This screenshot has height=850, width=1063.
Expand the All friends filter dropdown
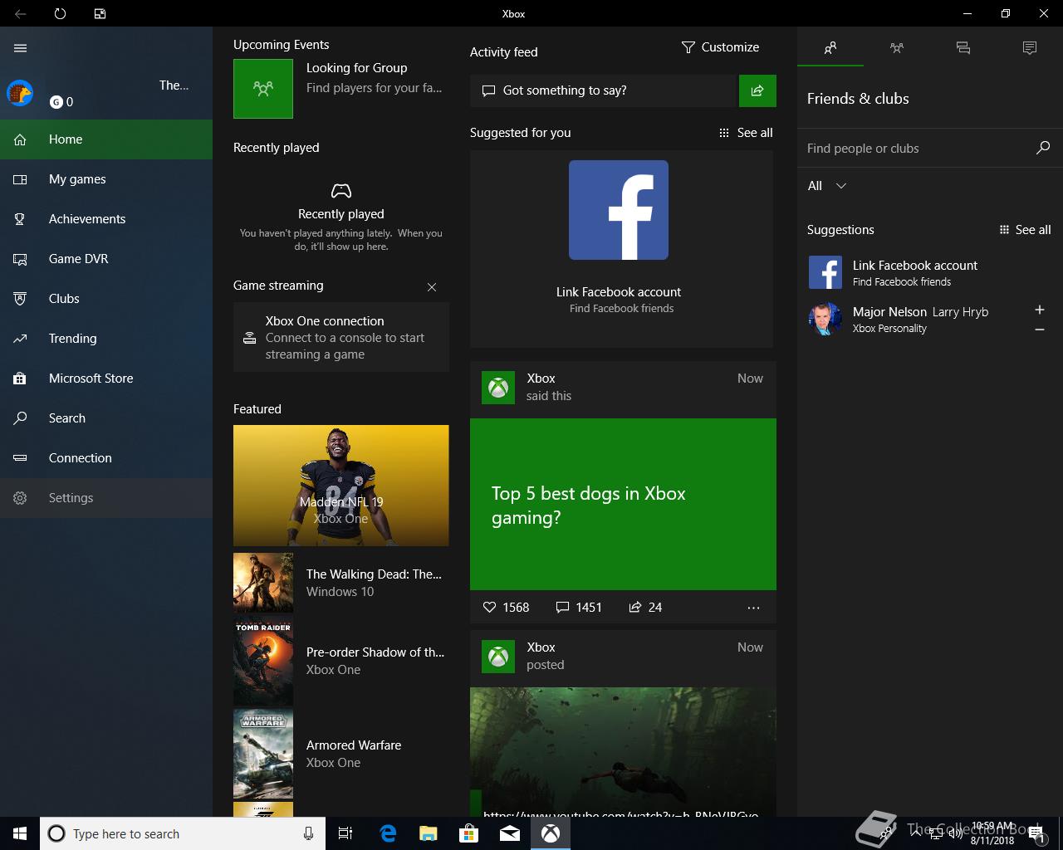[827, 186]
